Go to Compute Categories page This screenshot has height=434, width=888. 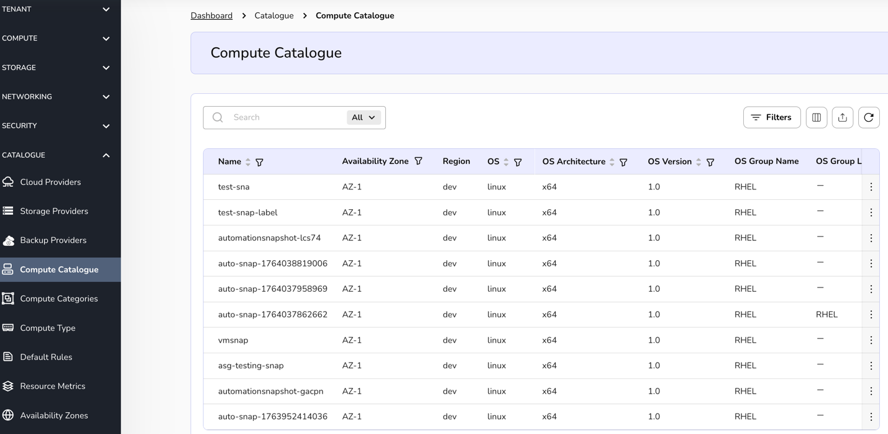pyautogui.click(x=58, y=299)
